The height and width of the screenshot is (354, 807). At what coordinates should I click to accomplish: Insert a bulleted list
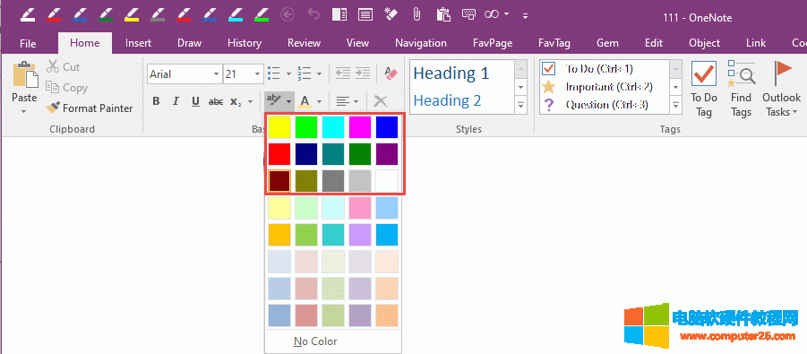pyautogui.click(x=273, y=74)
